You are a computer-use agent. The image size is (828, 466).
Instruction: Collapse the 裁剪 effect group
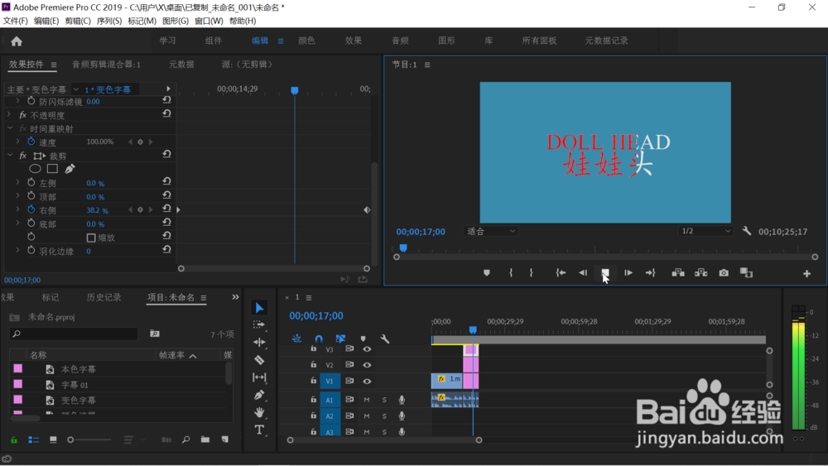9,155
